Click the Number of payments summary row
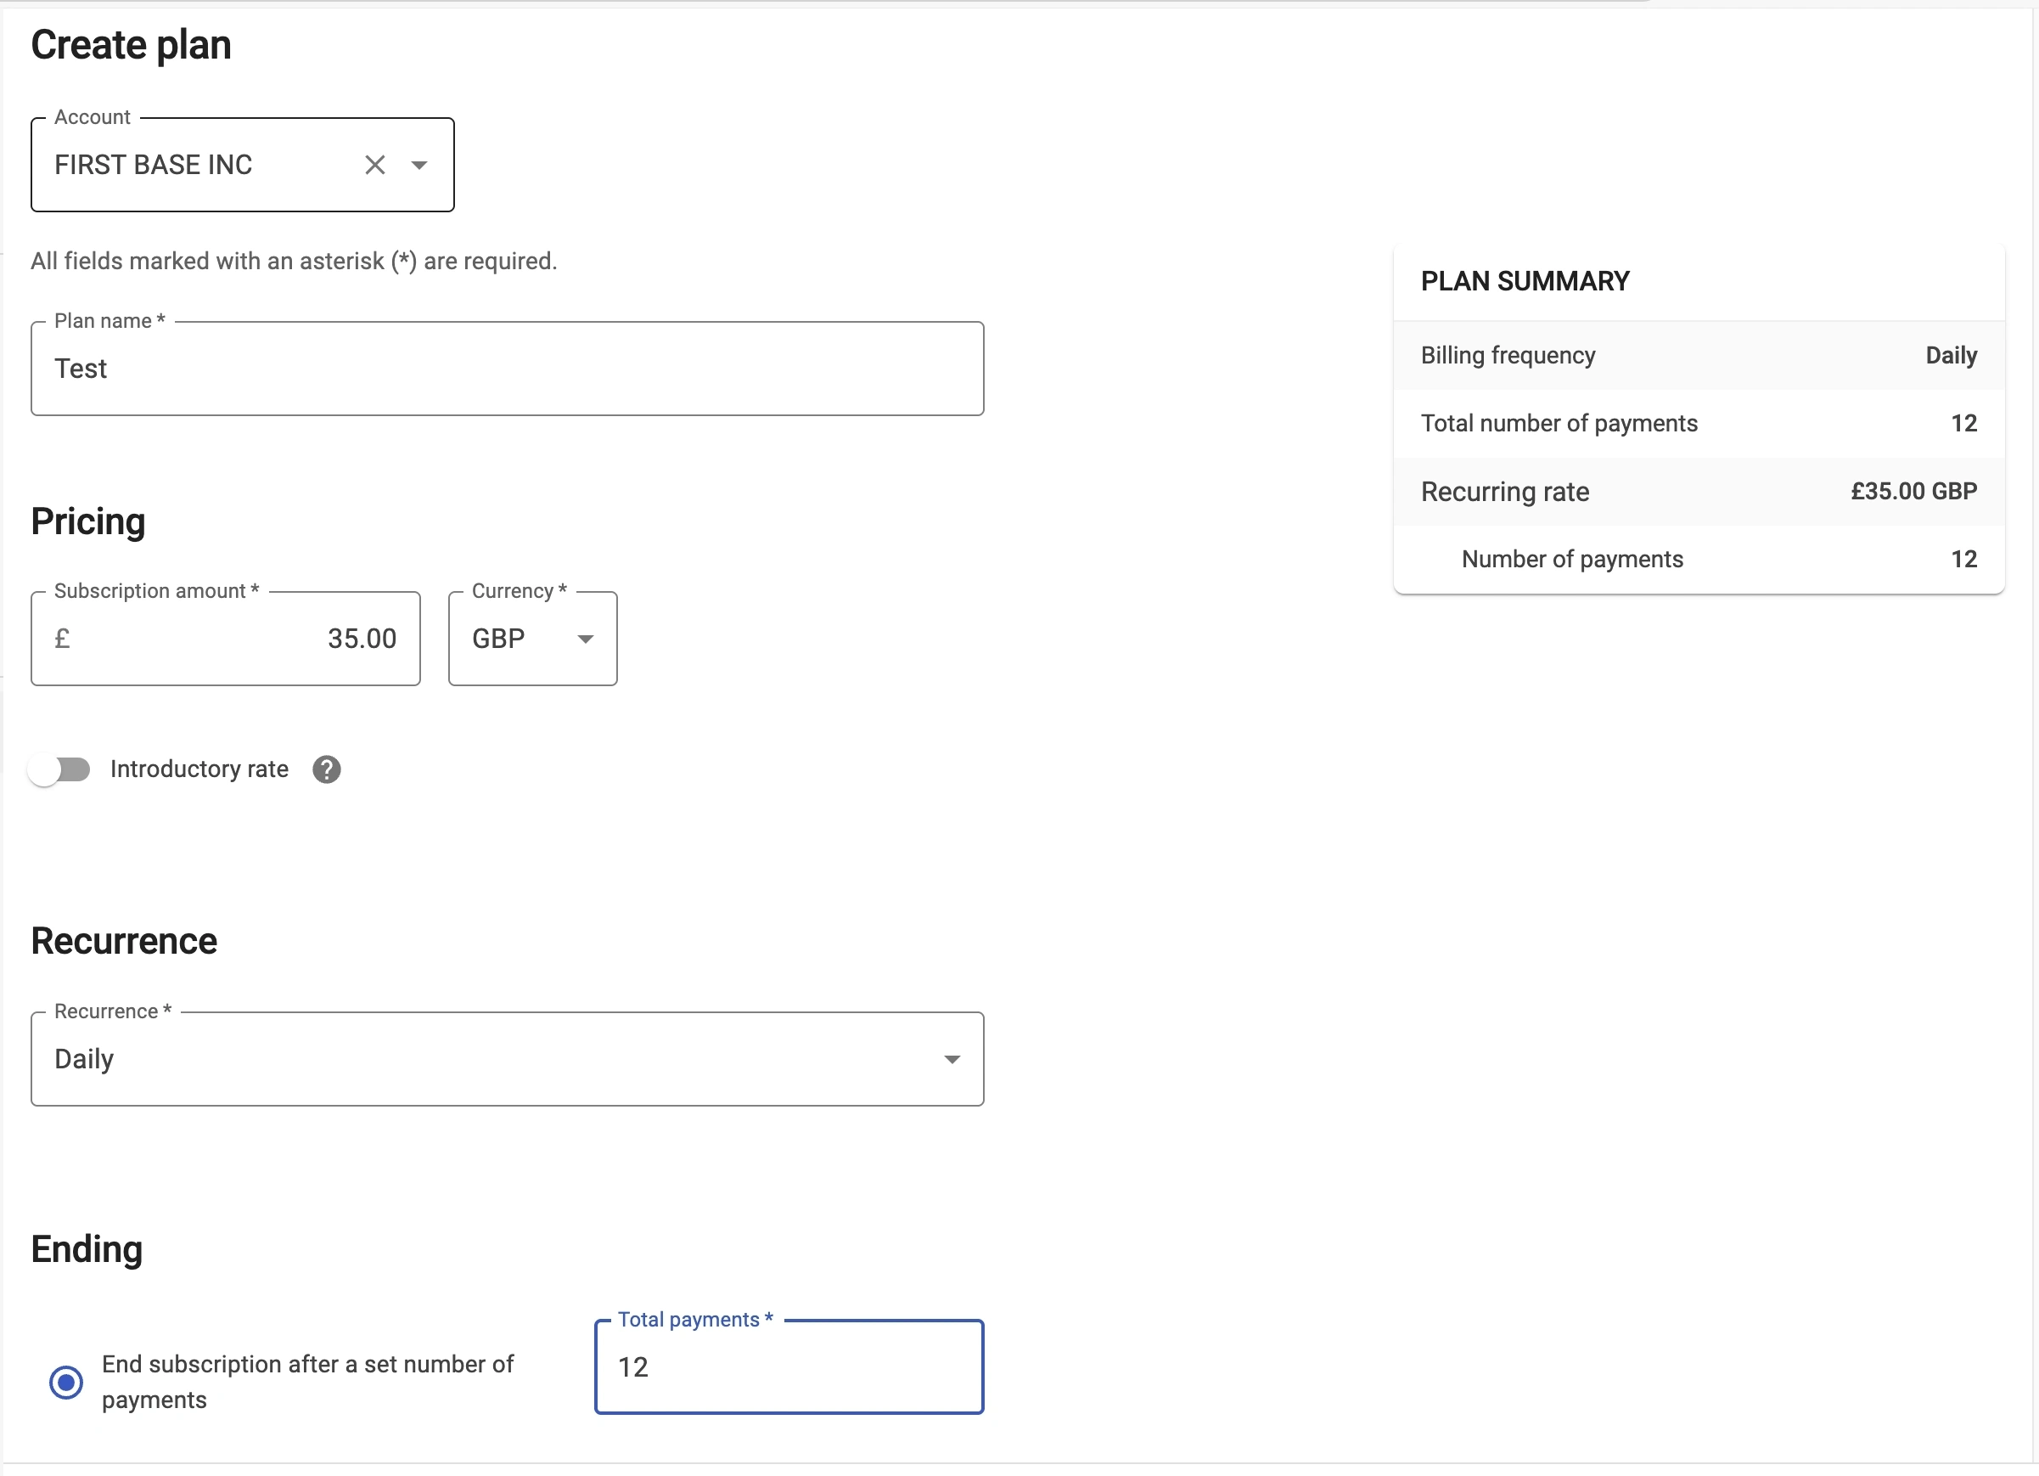 click(1698, 559)
